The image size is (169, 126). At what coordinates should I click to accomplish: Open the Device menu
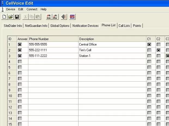click(11, 9)
